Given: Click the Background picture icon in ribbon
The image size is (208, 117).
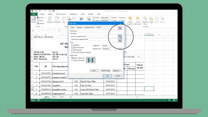Looking at the screenshot, I should tap(81, 19).
